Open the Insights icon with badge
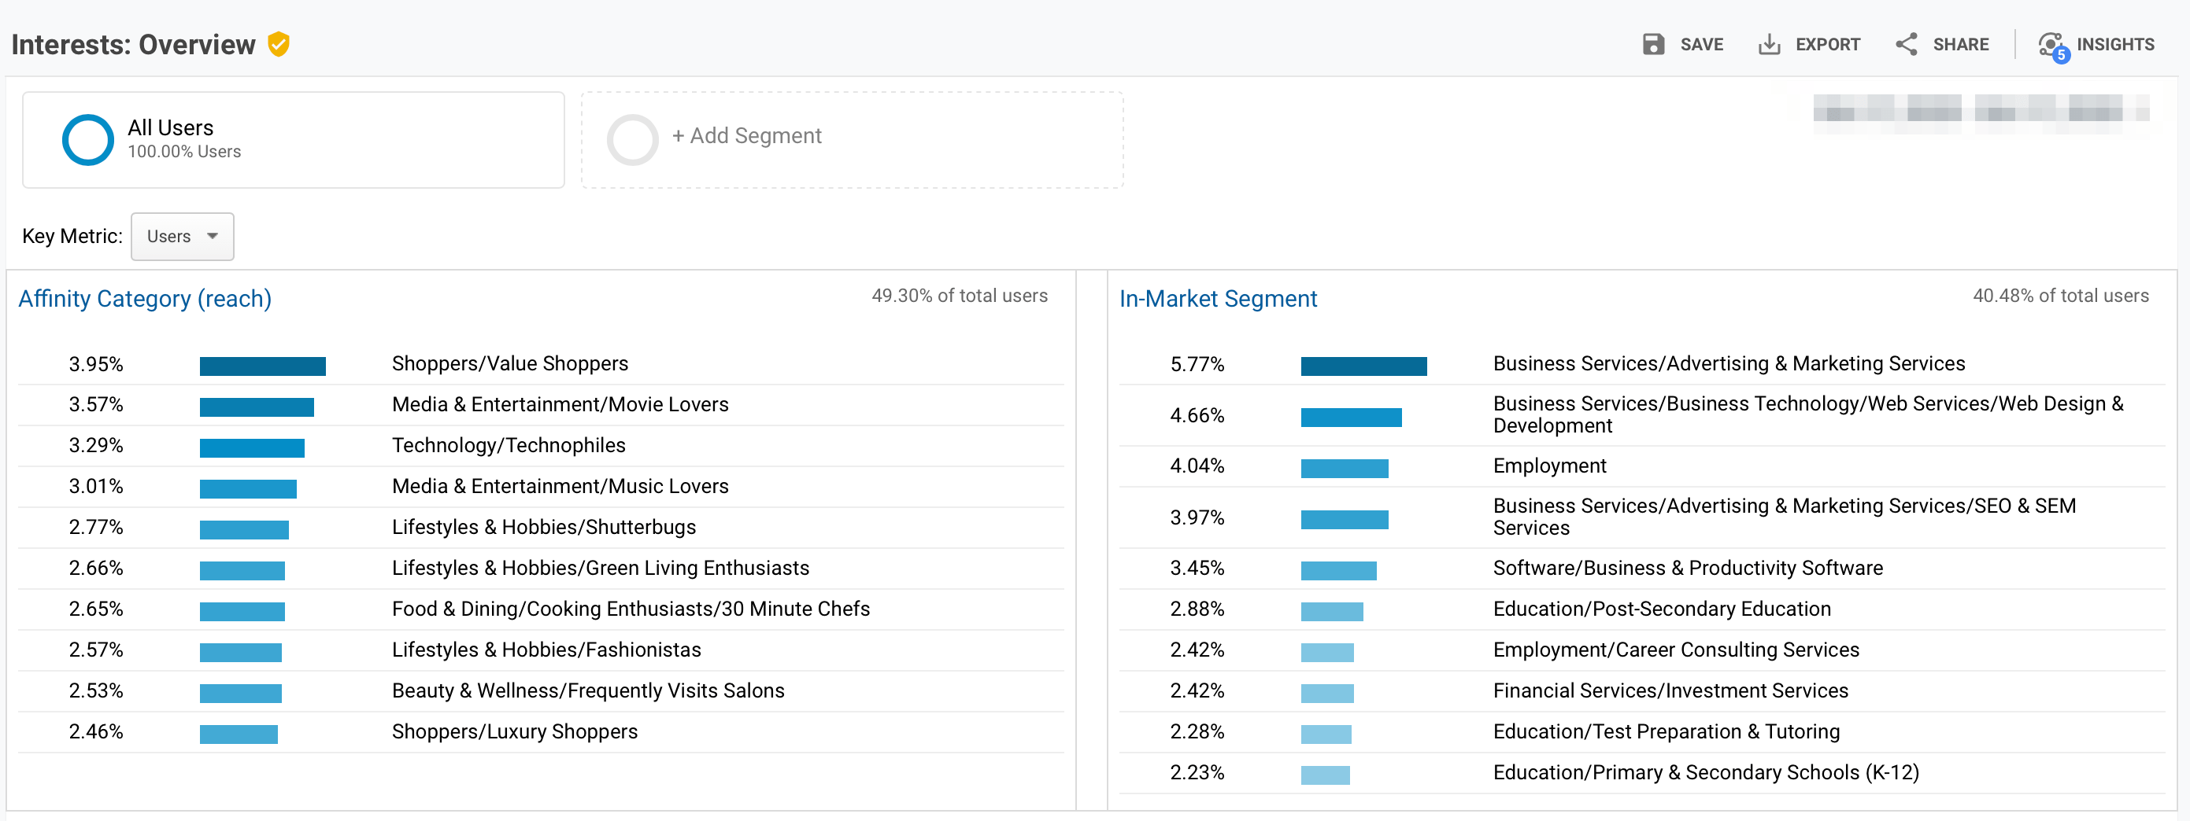2190x821 pixels. click(x=2051, y=45)
